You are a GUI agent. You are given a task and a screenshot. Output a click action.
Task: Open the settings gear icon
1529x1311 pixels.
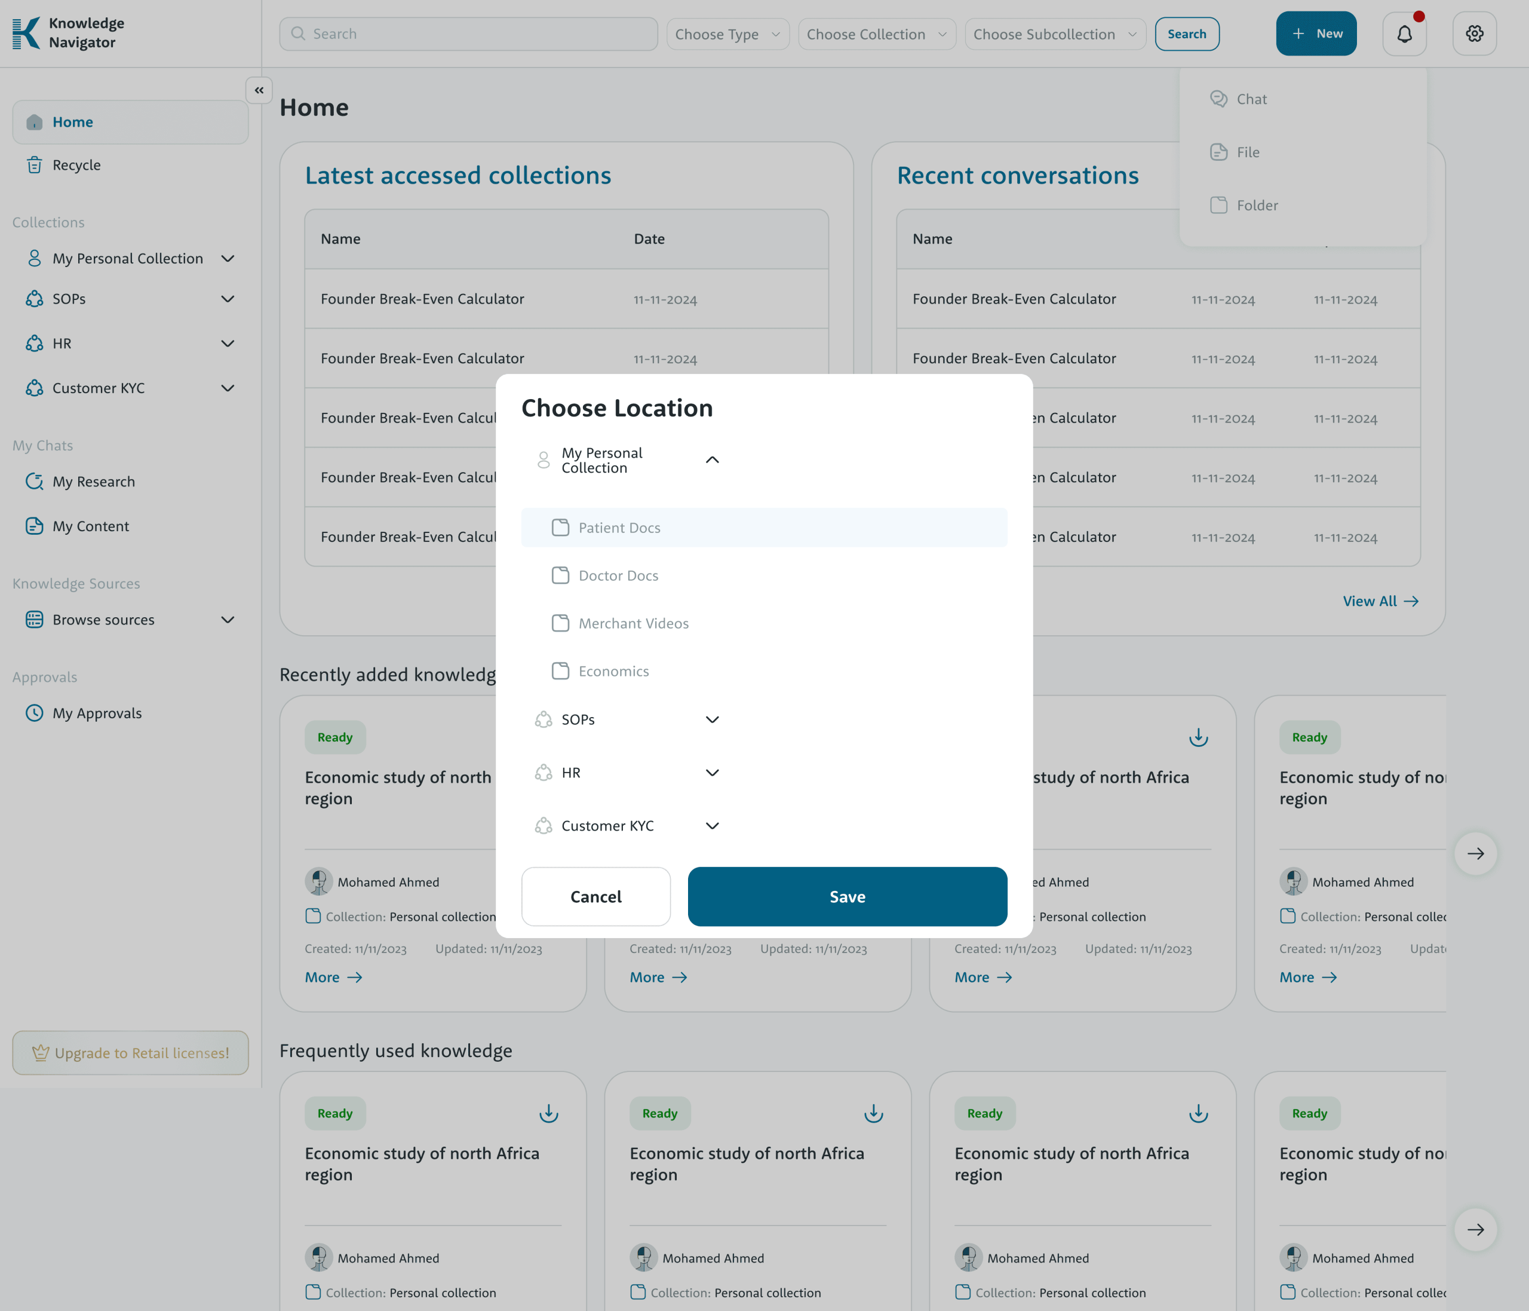point(1473,34)
